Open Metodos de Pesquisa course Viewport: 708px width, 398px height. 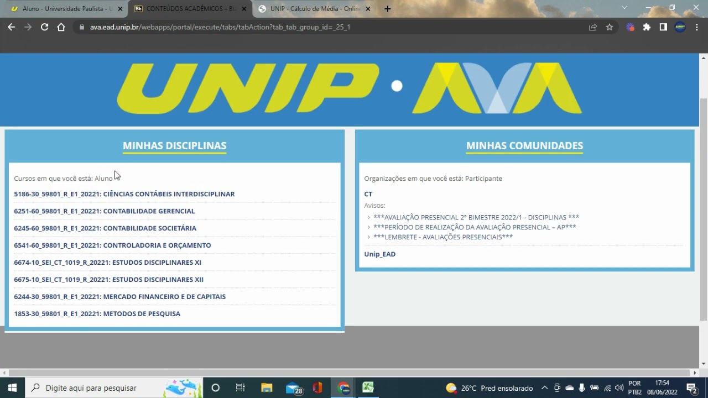[x=97, y=314]
